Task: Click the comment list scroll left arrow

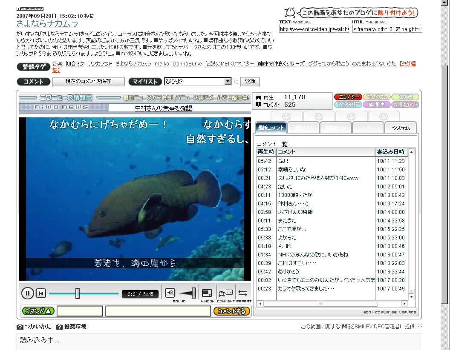Action: (260, 304)
